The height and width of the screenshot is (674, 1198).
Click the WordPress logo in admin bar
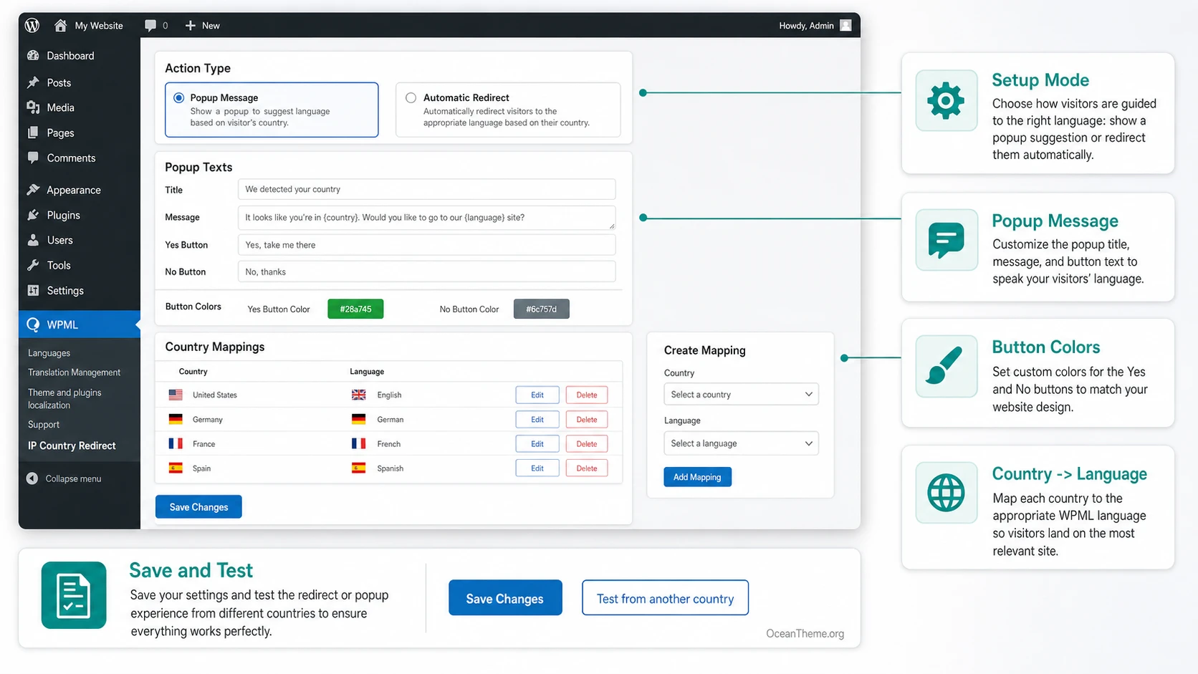(x=32, y=25)
